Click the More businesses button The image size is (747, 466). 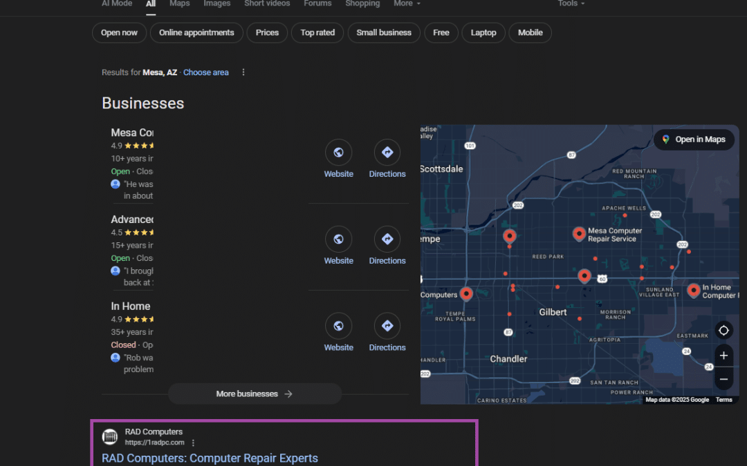click(255, 394)
